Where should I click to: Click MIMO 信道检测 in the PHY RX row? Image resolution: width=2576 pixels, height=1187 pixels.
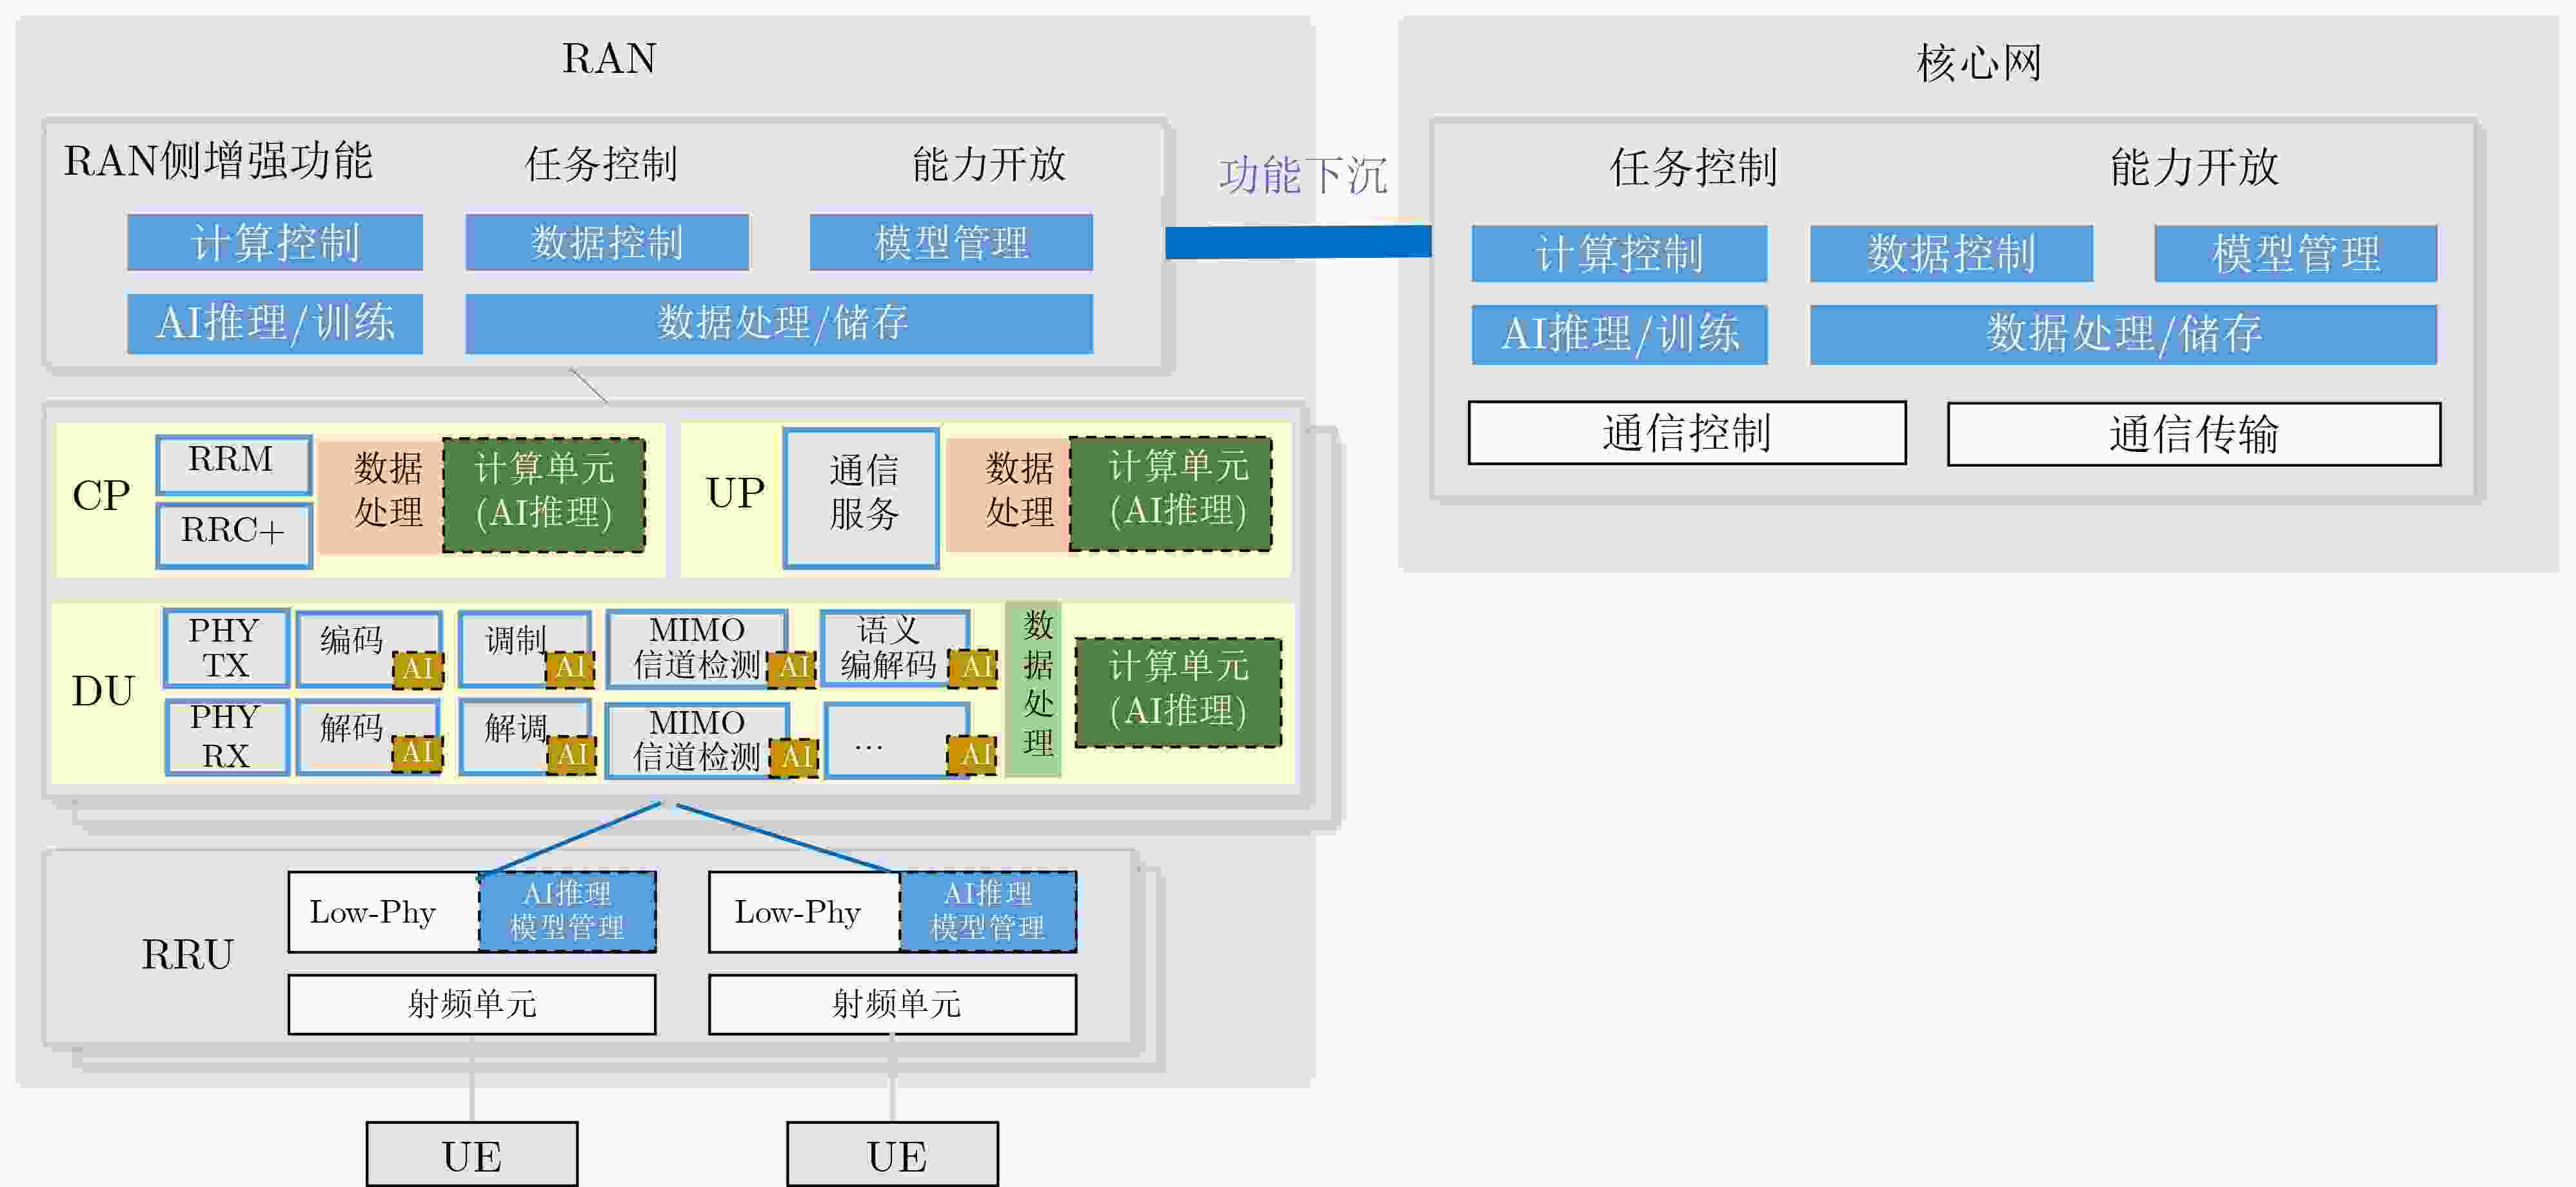click(696, 740)
